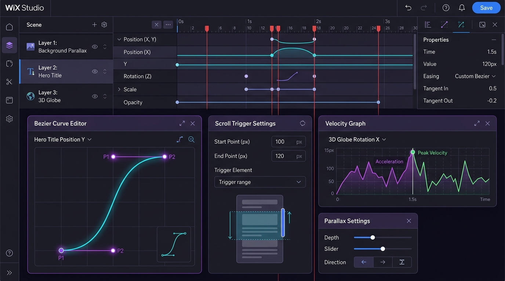Image resolution: width=505 pixels, height=281 pixels.
Task: Open the Layers panel icon in sidebar
Action: coord(10,45)
